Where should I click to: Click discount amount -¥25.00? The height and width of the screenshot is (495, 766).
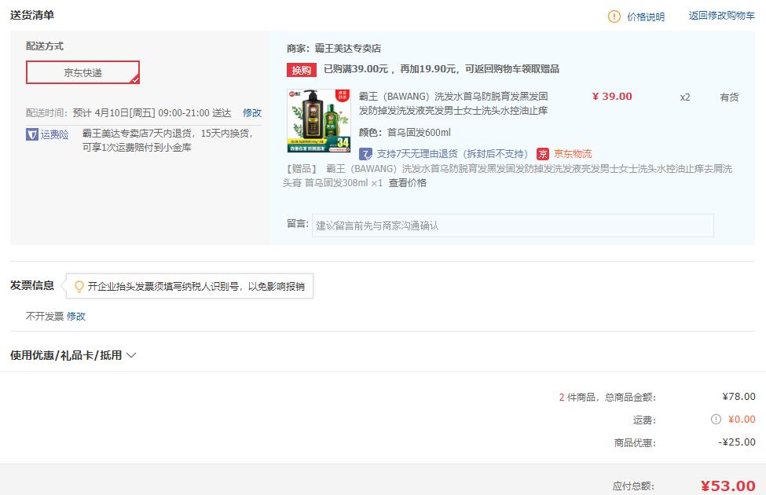[737, 442]
